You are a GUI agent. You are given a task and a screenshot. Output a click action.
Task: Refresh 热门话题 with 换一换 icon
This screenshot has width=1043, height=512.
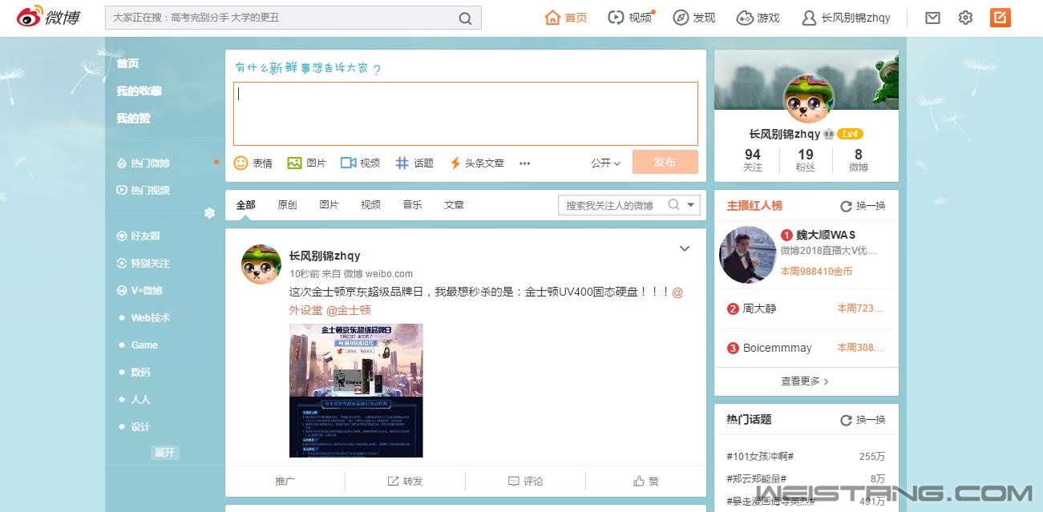[x=846, y=420]
